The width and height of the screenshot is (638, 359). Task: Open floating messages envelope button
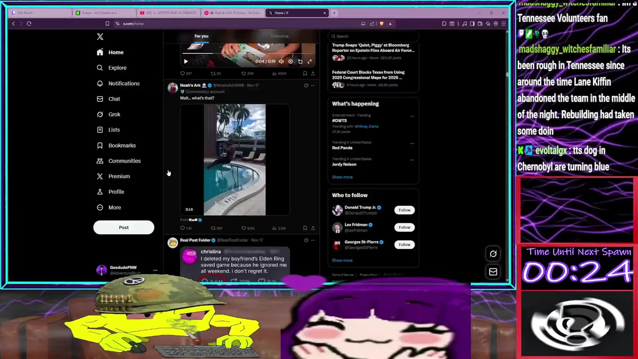coord(493,272)
